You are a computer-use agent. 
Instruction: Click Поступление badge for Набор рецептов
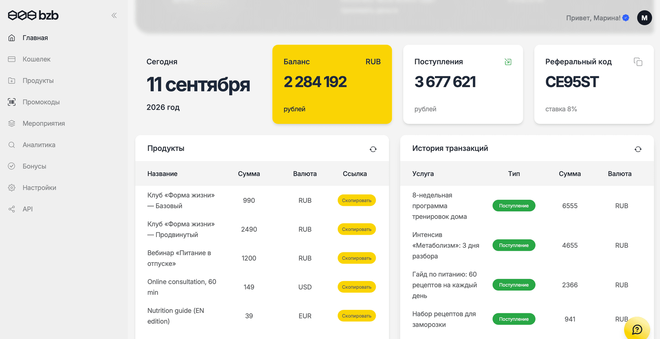tap(514, 319)
